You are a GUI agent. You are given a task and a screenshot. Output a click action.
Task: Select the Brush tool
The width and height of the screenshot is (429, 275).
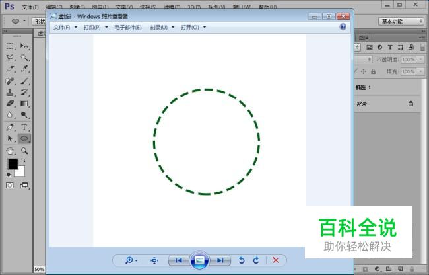point(24,81)
